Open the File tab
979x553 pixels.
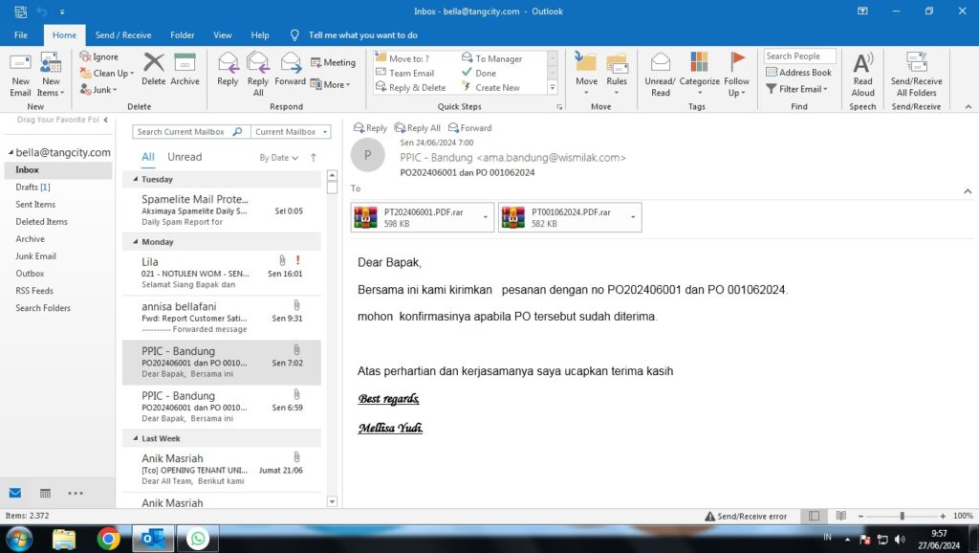point(21,35)
